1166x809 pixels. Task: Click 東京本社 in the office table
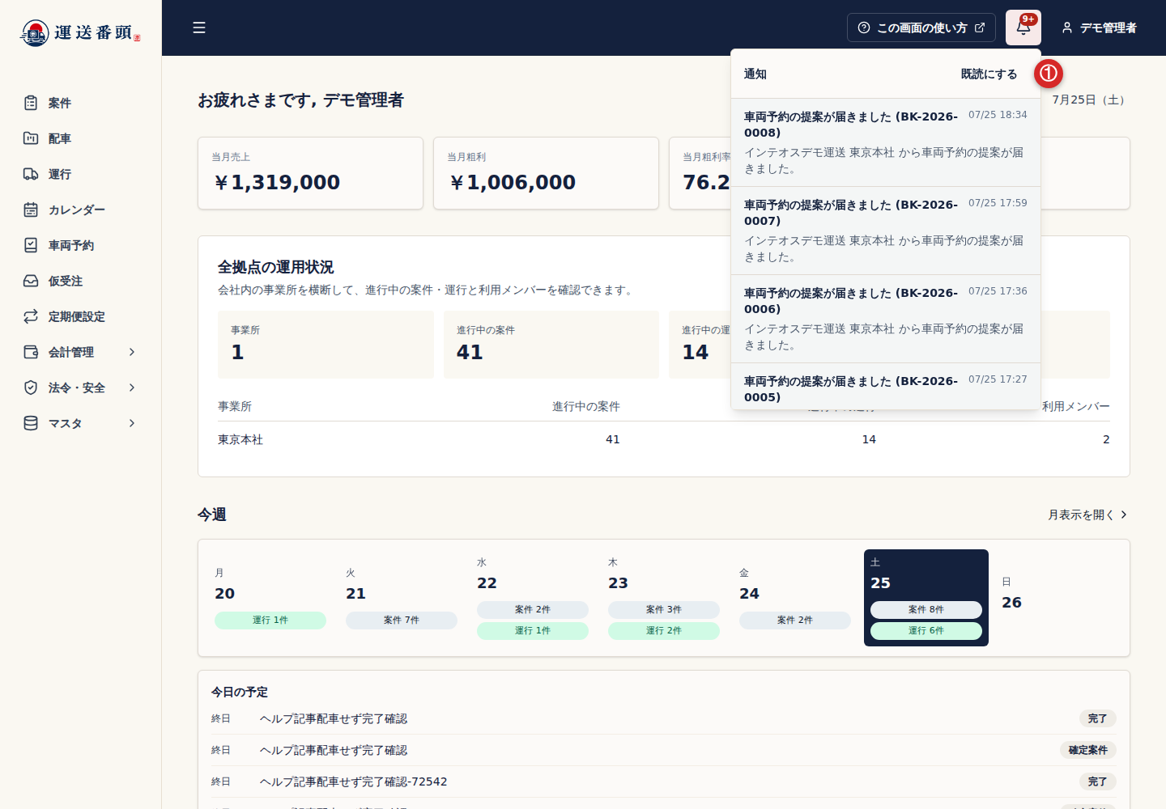240,439
